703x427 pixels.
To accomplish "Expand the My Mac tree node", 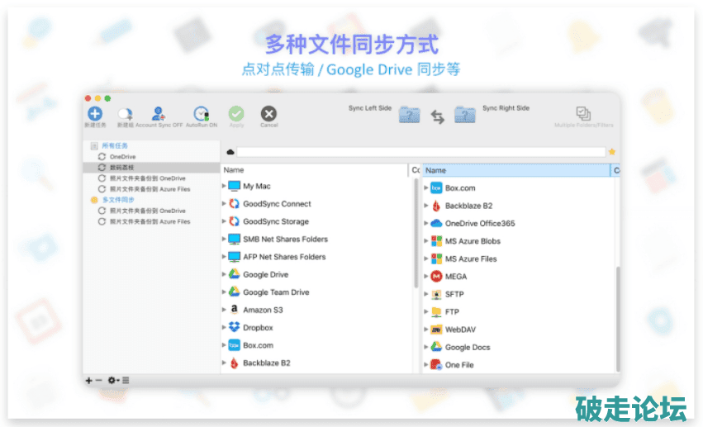I will pyautogui.click(x=225, y=187).
